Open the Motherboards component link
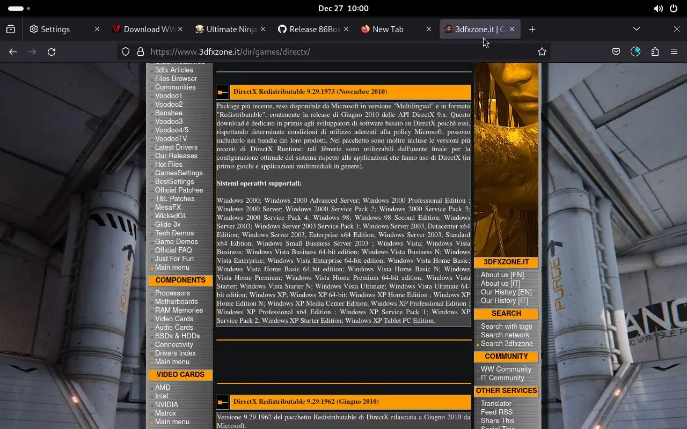The width and height of the screenshot is (687, 429). pyautogui.click(x=177, y=302)
